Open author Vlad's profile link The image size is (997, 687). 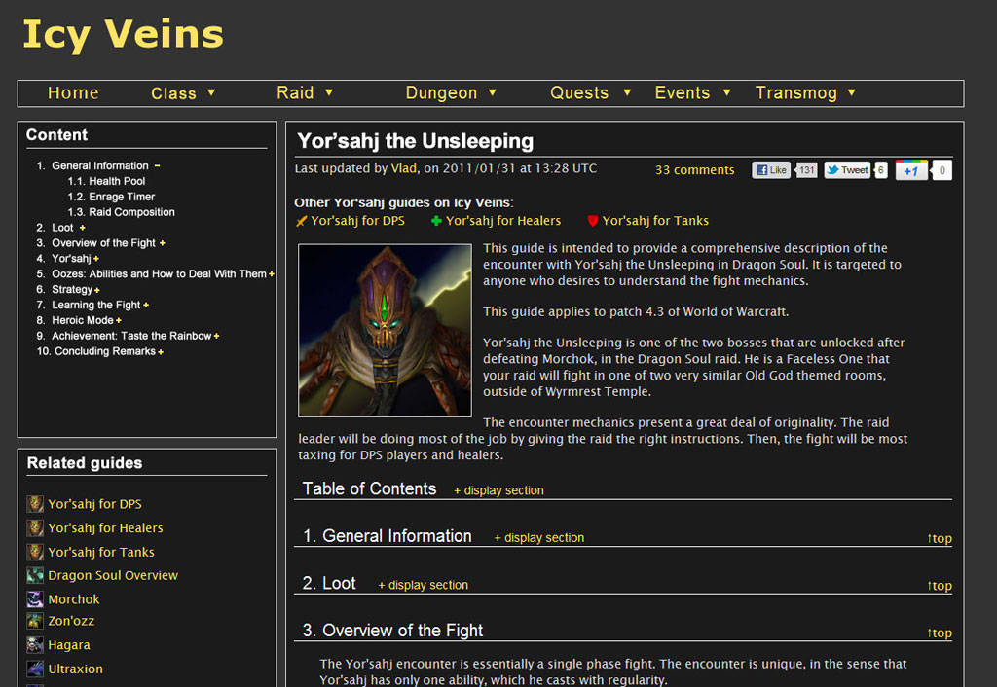click(x=404, y=168)
